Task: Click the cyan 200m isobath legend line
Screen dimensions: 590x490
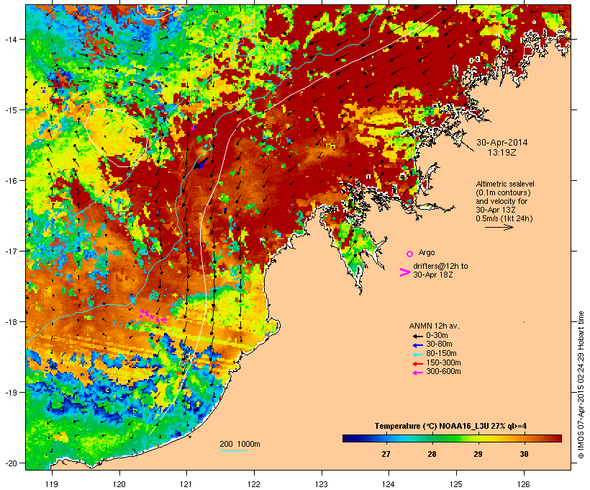Action: click(233, 450)
